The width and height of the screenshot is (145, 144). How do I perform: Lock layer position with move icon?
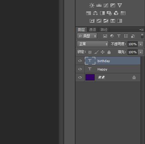click(x=103, y=52)
